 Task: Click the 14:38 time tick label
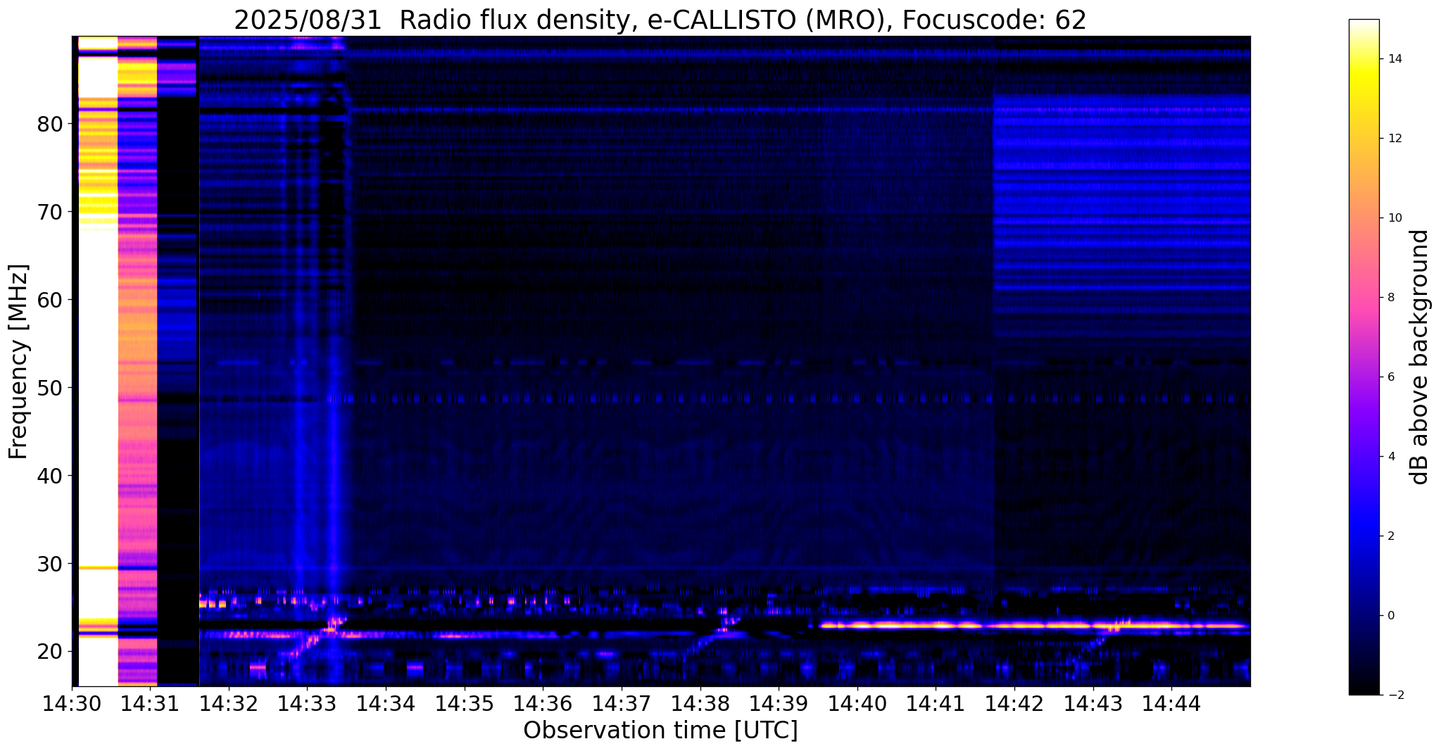700,703
